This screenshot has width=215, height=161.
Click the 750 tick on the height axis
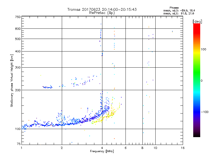coord(18,17)
